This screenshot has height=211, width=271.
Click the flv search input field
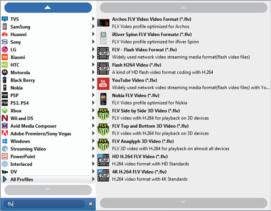point(45,204)
